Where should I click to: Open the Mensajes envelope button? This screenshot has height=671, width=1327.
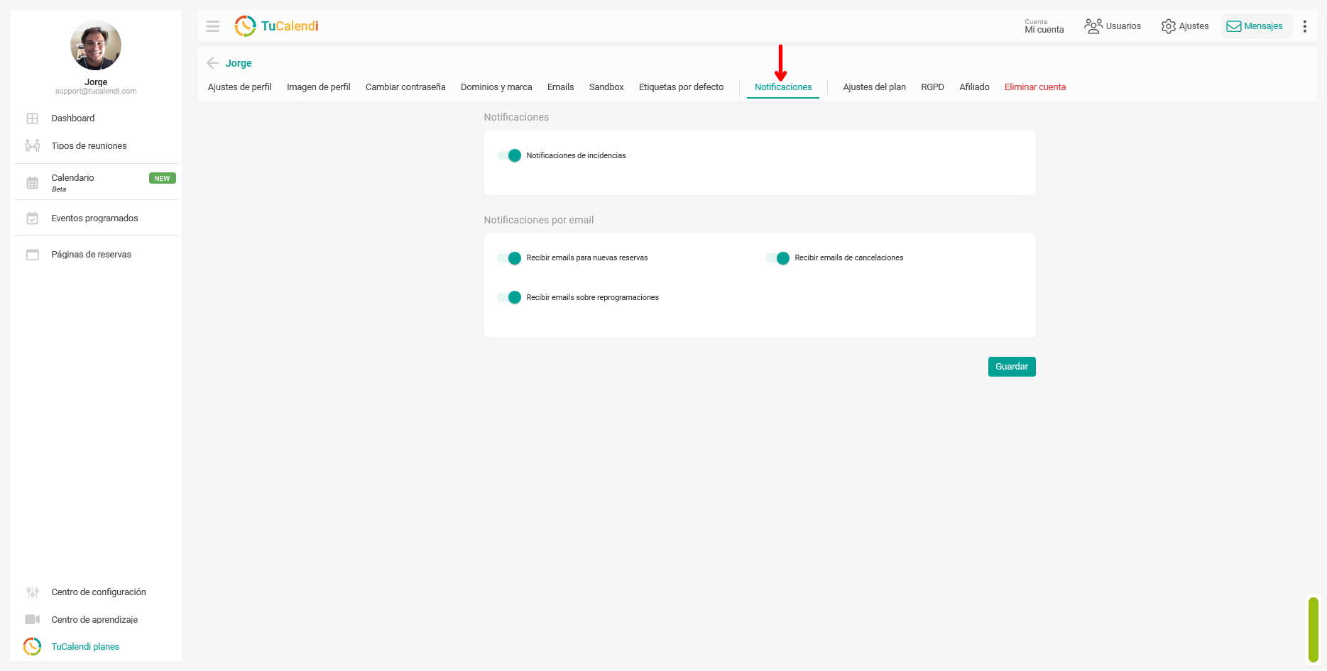(1256, 26)
